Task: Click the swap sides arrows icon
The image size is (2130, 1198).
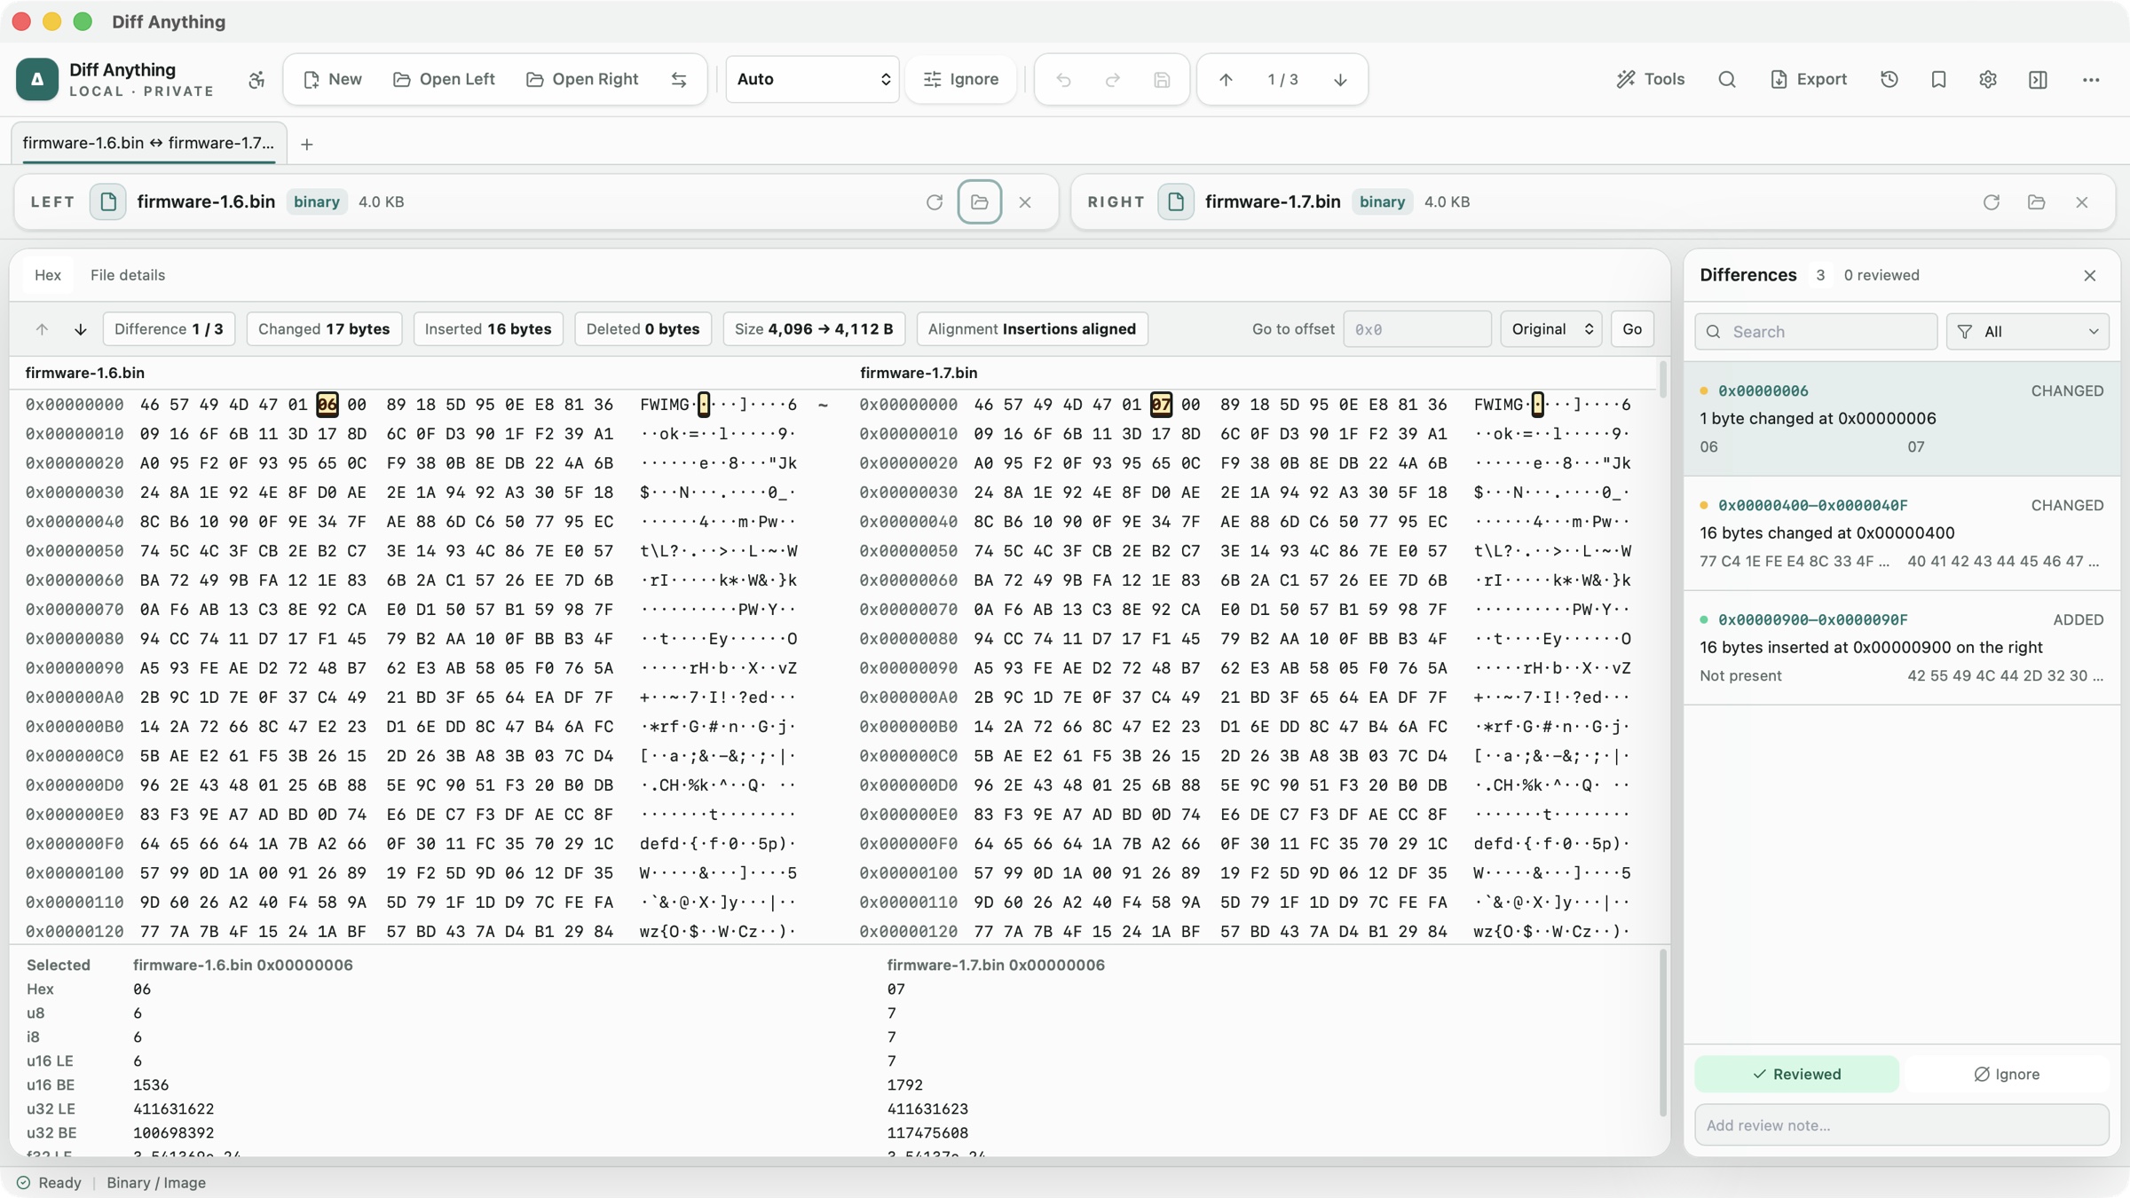Action: pos(679,80)
